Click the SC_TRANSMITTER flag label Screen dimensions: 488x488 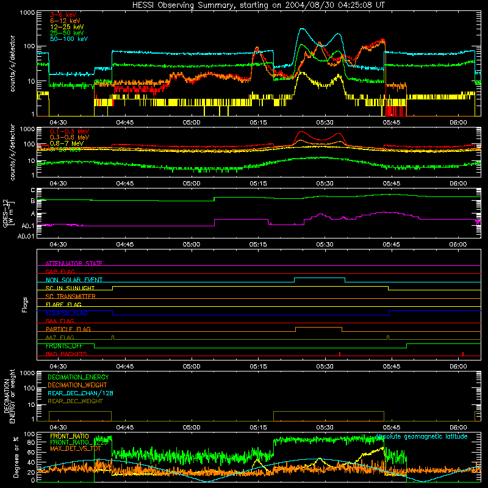pyautogui.click(x=71, y=296)
